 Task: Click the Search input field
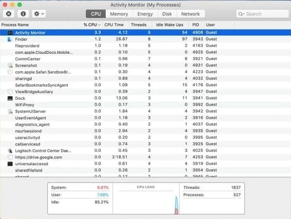tap(262, 14)
